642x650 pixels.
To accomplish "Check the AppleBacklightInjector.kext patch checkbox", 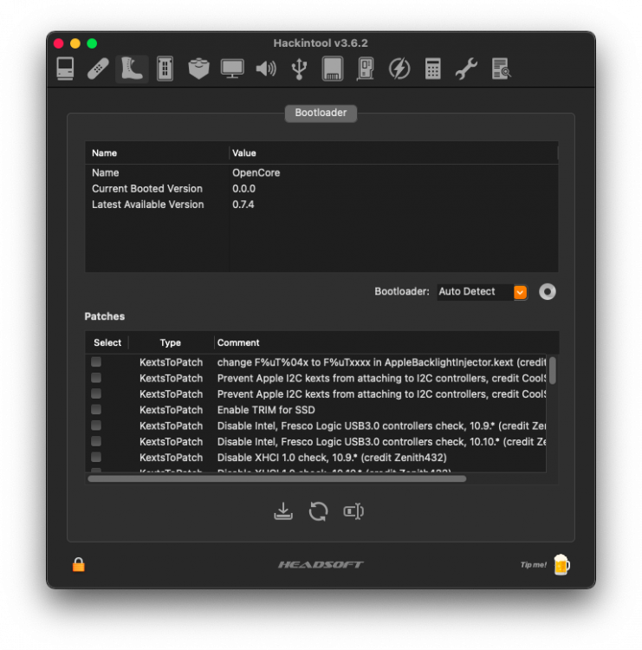I will pos(96,362).
